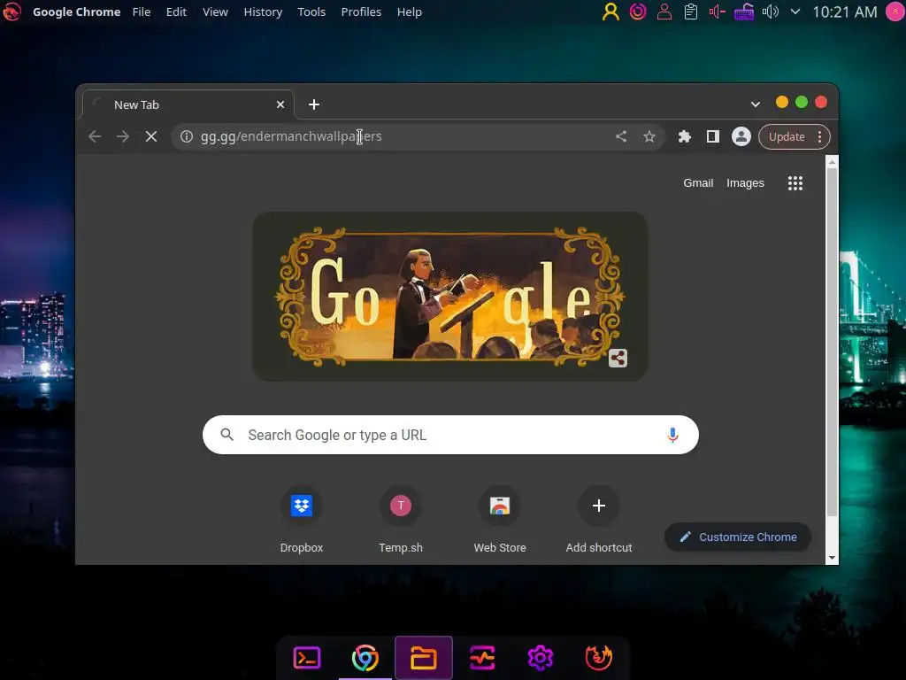Open the Tools menu
906x680 pixels.
click(x=311, y=12)
